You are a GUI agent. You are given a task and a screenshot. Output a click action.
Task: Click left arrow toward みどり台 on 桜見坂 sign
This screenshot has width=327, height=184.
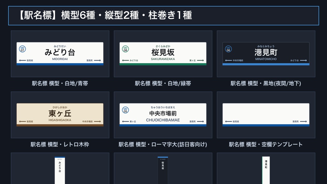click(125, 60)
